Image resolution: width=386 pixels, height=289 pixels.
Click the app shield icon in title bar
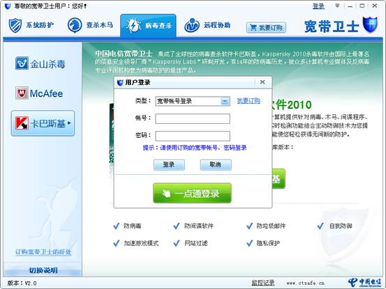8,6
